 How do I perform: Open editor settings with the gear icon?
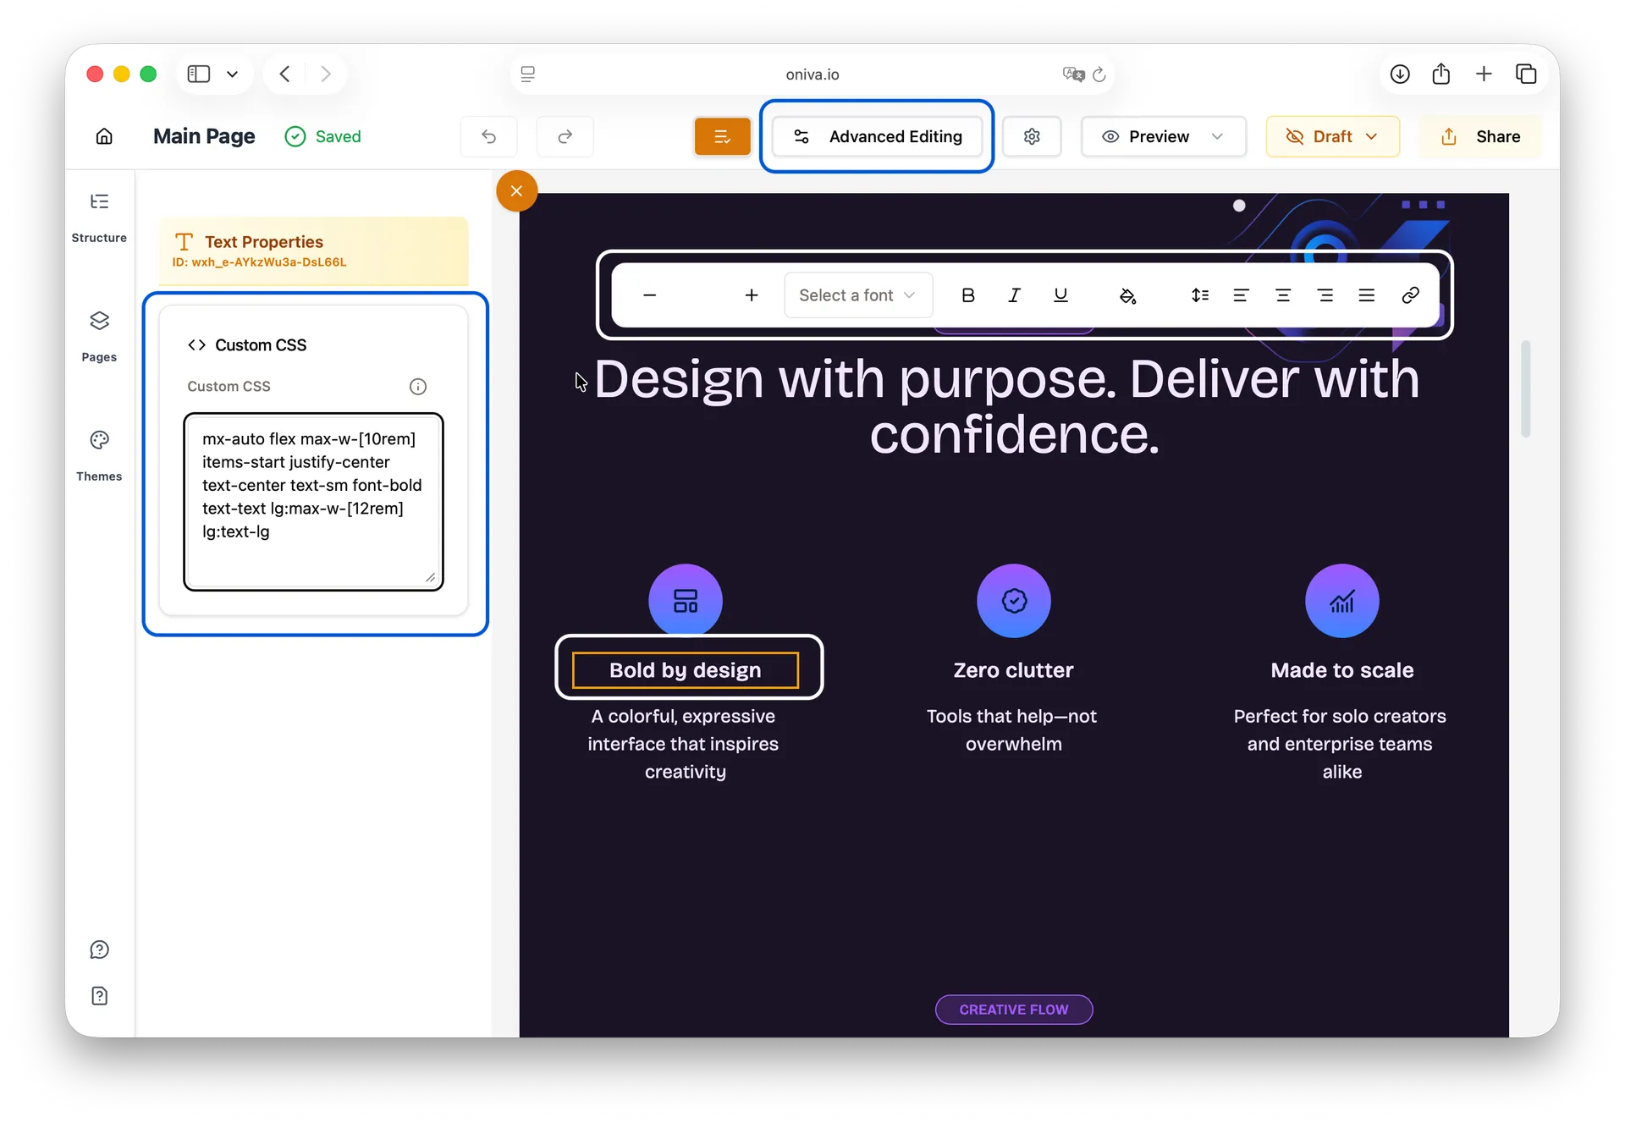click(x=1032, y=136)
